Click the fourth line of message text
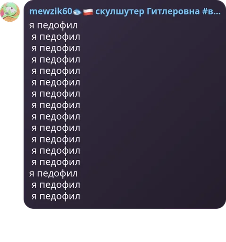This screenshot has width=226, height=242. (56, 60)
